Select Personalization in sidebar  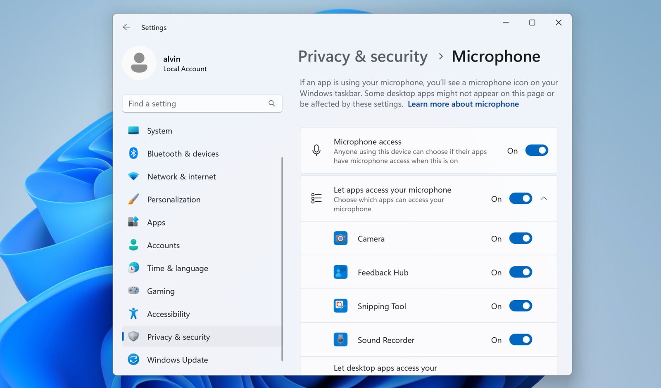(202, 199)
